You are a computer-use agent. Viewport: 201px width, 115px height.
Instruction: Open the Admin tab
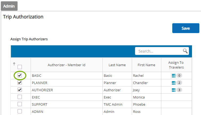9,6
